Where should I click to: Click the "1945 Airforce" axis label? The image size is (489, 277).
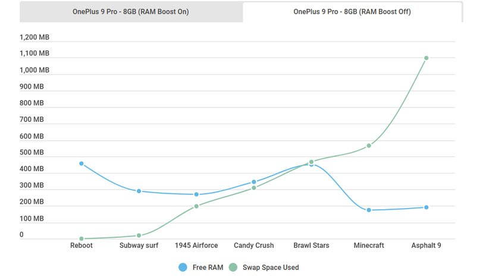[196, 245]
